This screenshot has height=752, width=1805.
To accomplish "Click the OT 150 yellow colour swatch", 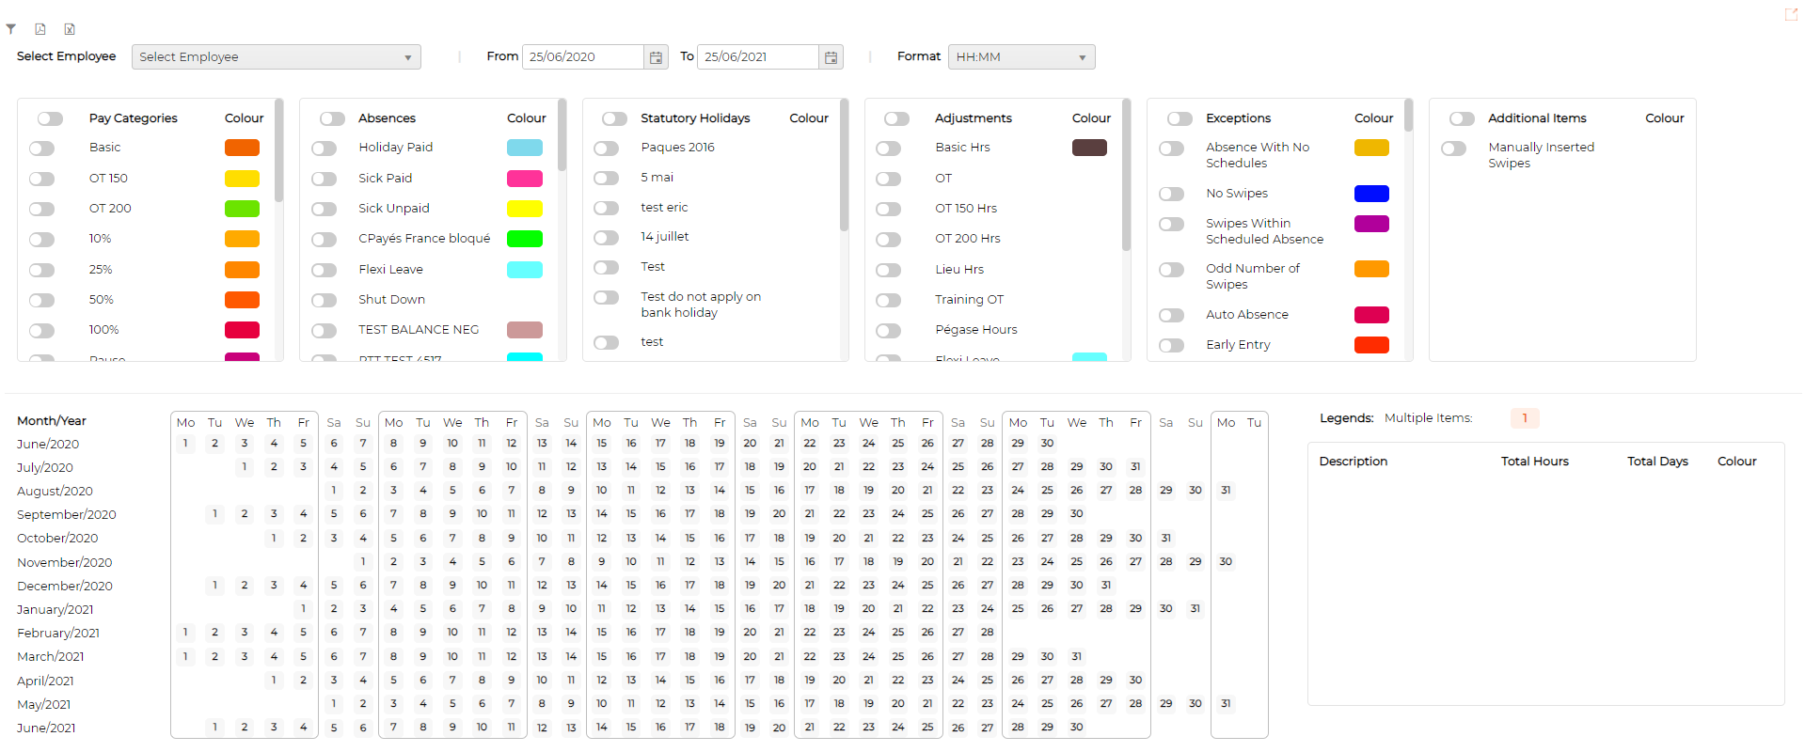I will pos(242,179).
